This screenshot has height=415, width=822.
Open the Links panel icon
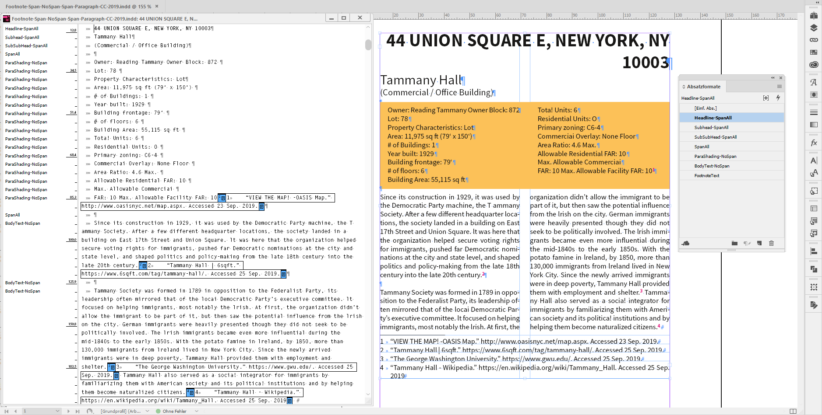coord(814,40)
